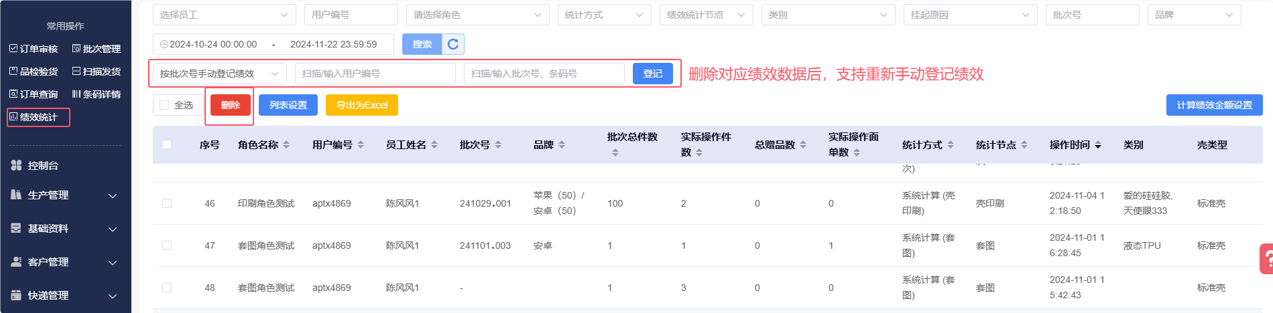Click the refresh icon beside the 搜索 button

tap(453, 44)
